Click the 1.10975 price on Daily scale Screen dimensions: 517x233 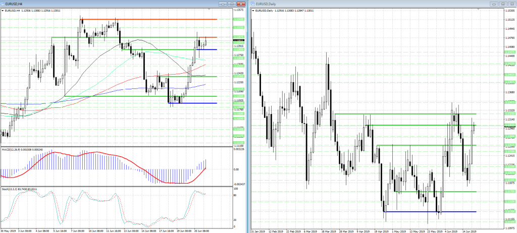tap(509, 228)
